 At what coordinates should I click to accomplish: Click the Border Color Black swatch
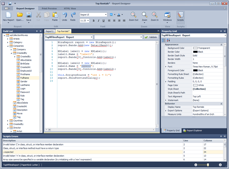[x=195, y=52]
